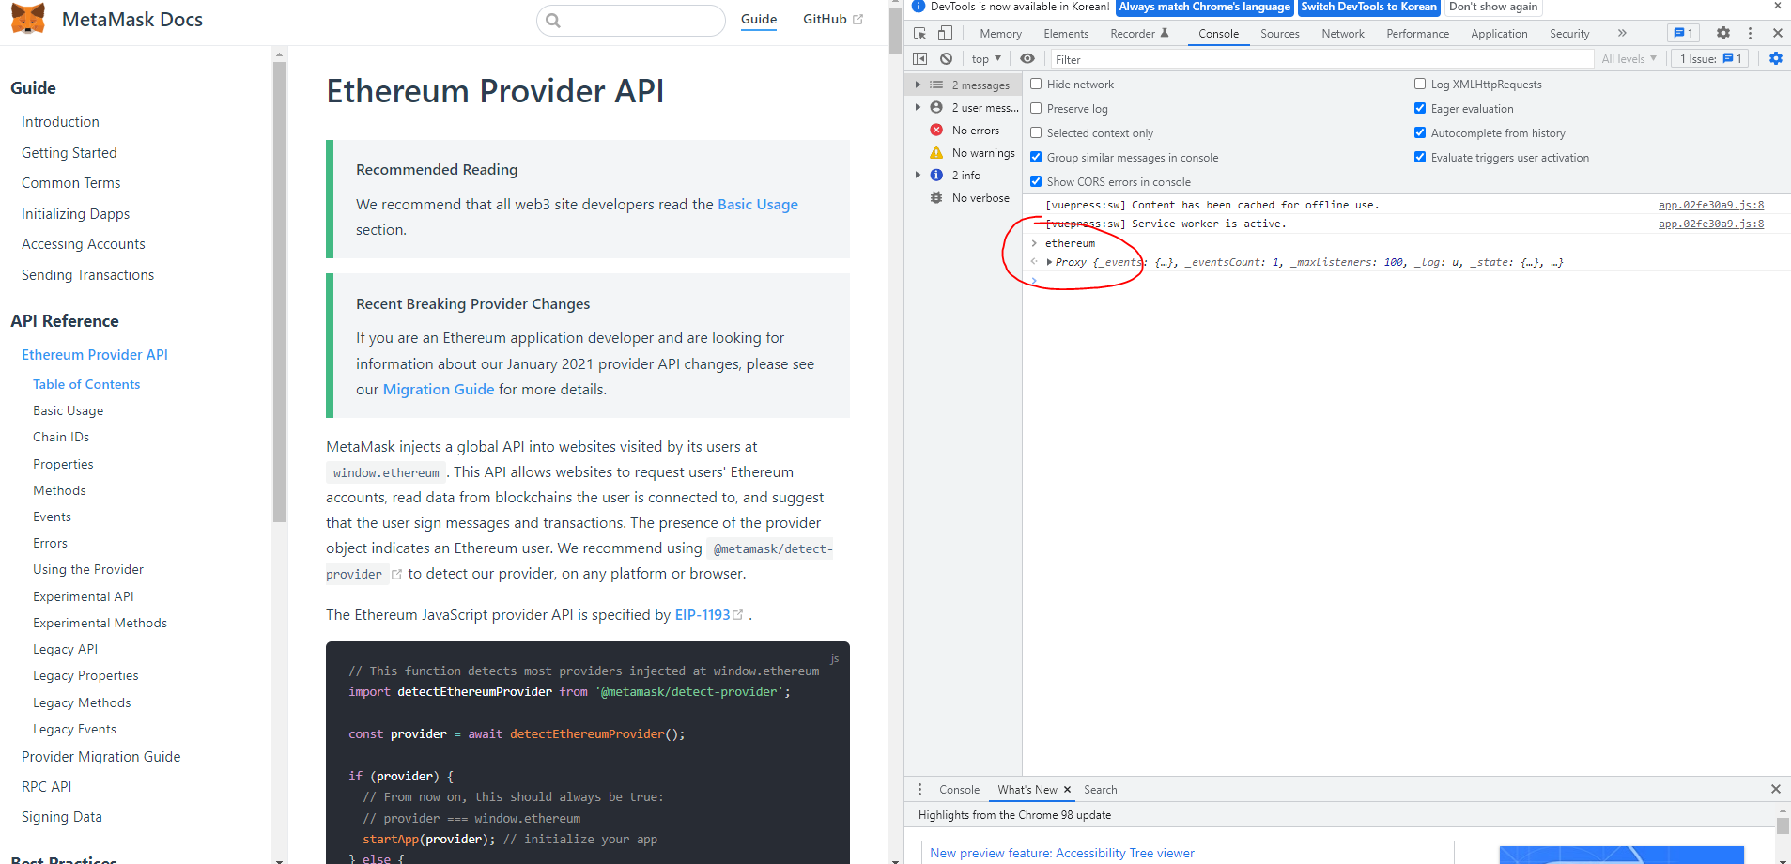Toggle the console sidebar icon
Image resolution: width=1791 pixels, height=864 pixels.
point(920,58)
